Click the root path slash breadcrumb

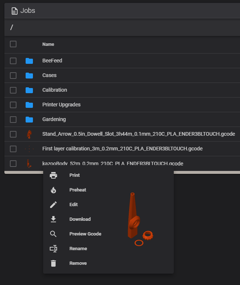point(12,27)
